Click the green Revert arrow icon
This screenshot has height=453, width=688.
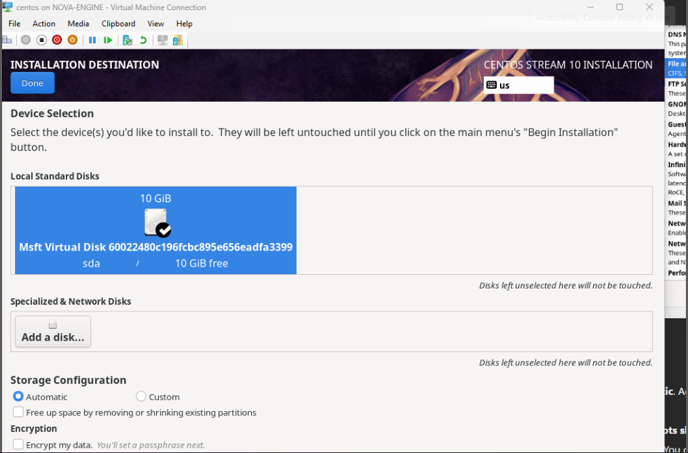[x=143, y=40]
